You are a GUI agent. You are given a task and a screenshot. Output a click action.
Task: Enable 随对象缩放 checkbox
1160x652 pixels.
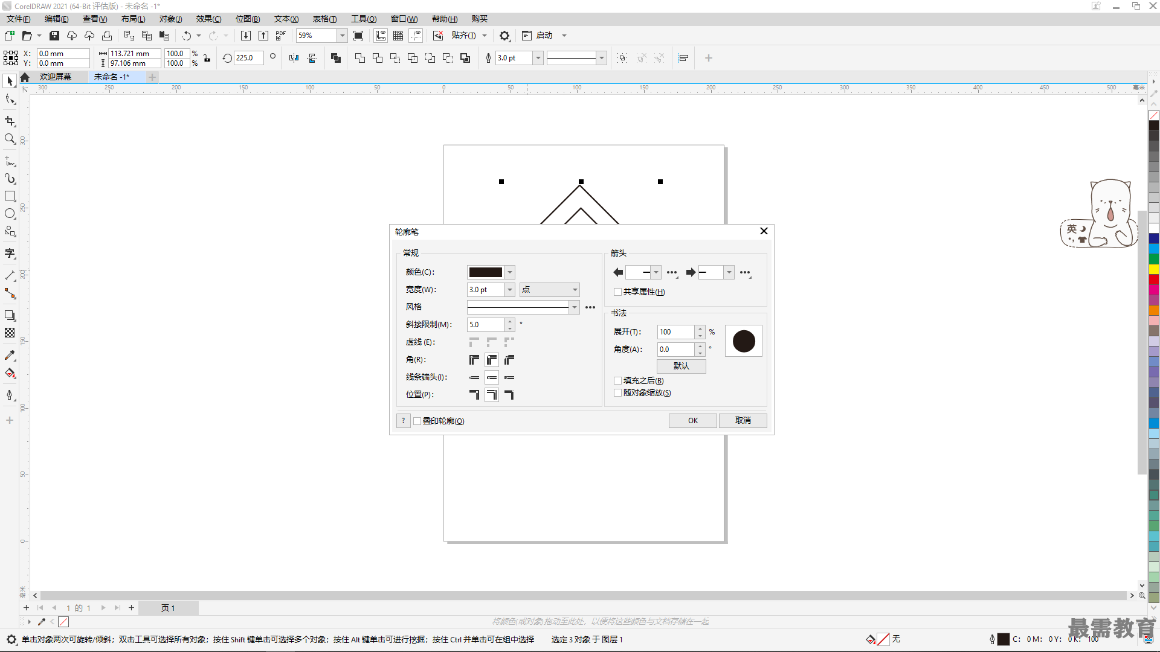pyautogui.click(x=618, y=392)
